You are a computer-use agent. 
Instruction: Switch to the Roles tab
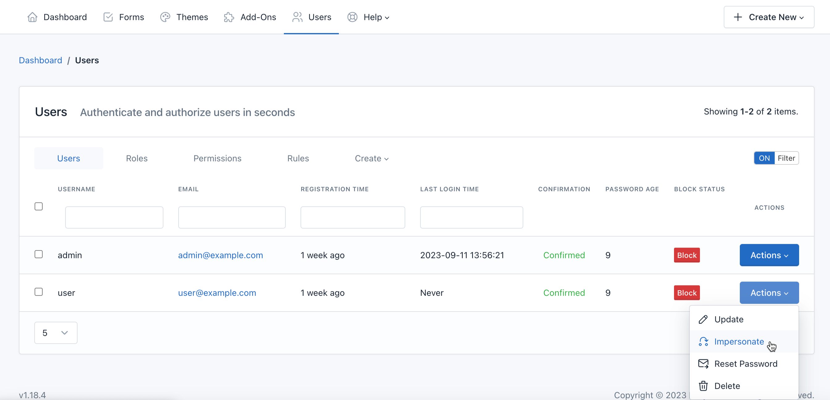(x=137, y=158)
